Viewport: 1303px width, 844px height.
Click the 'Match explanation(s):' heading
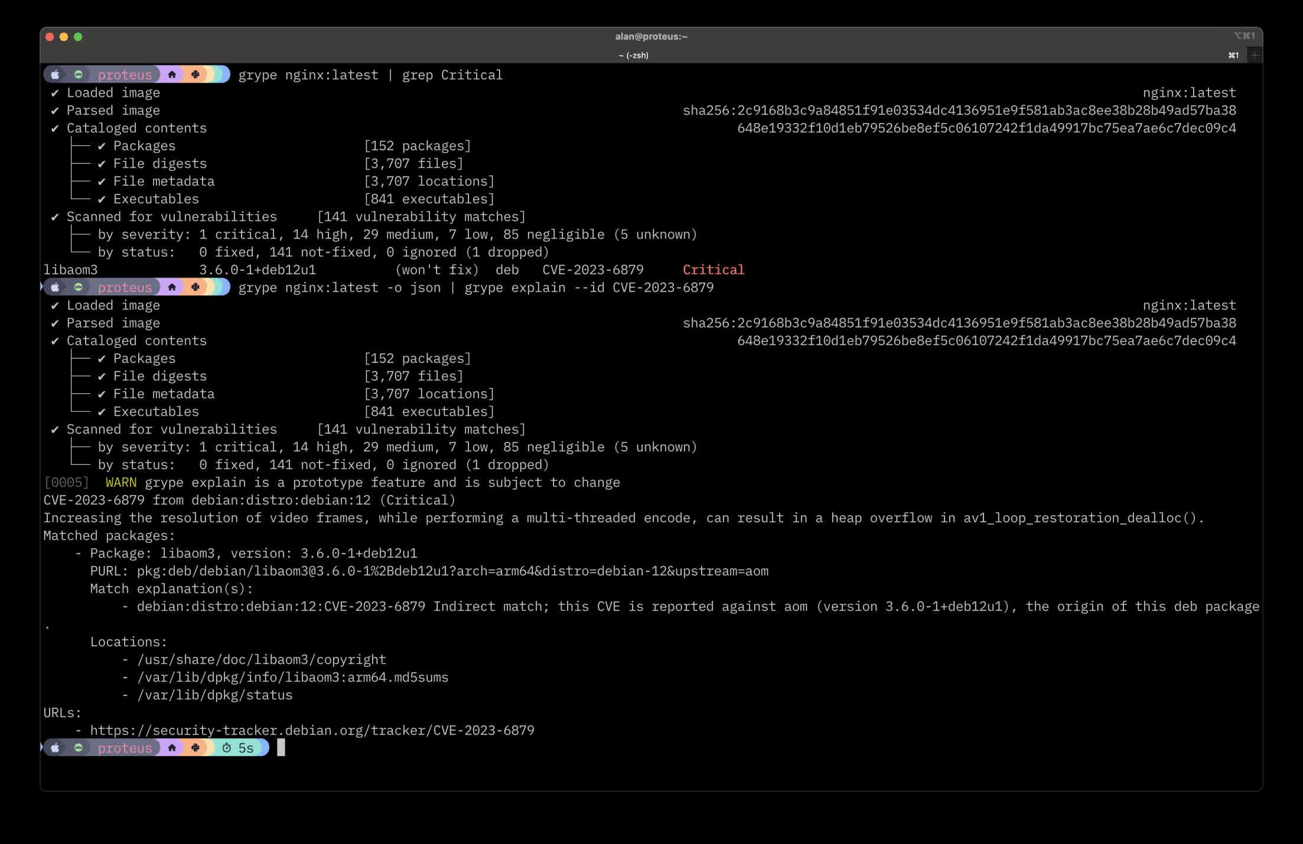pos(171,589)
